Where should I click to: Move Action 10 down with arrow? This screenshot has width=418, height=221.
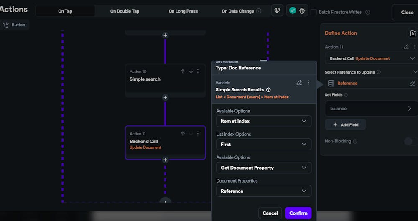pyautogui.click(x=191, y=71)
